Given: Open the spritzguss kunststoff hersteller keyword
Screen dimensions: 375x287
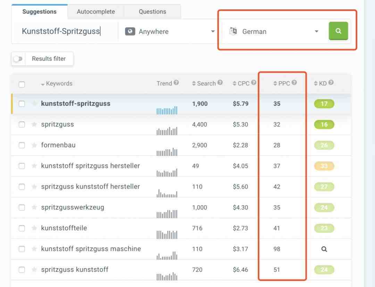Looking at the screenshot, I should 90,186.
